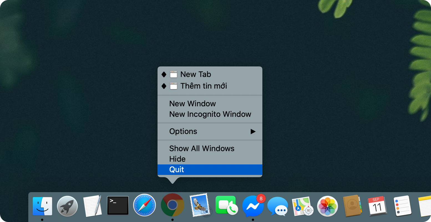431x222 pixels.
Task: Open the Messages speech bubble app
Action: pos(278,206)
